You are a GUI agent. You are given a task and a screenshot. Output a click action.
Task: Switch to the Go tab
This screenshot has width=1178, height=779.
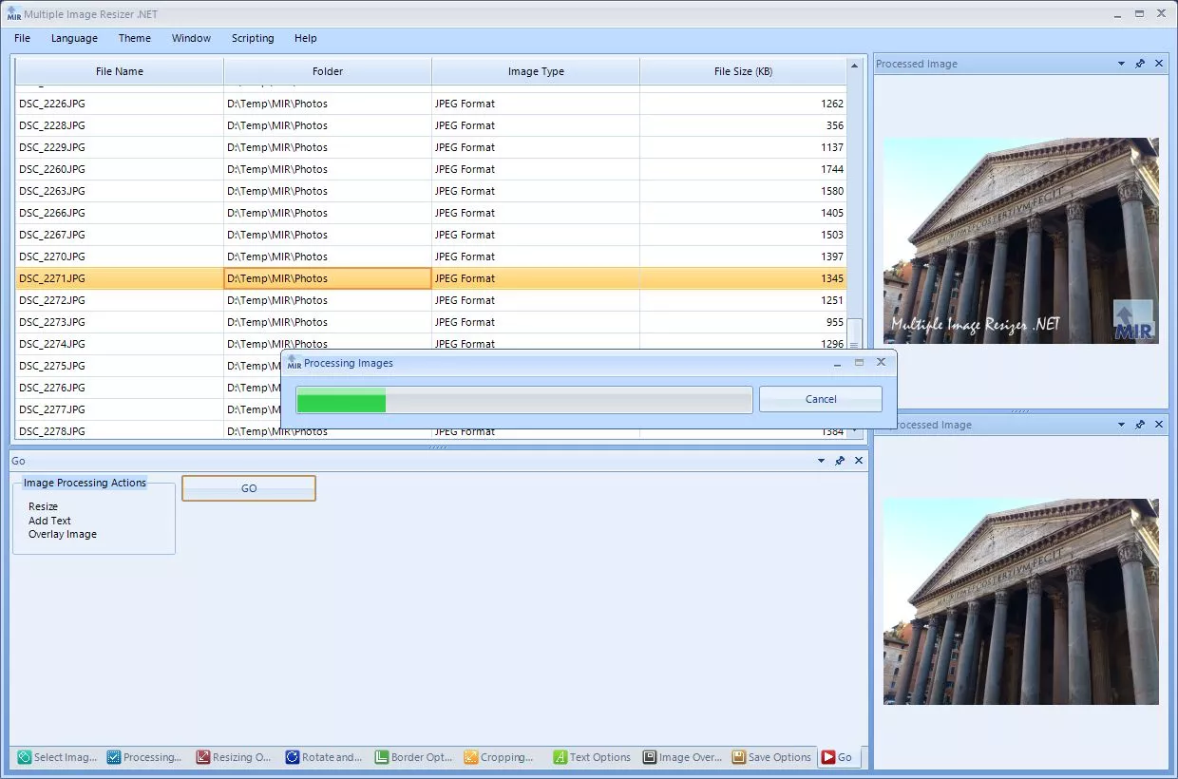(x=837, y=757)
